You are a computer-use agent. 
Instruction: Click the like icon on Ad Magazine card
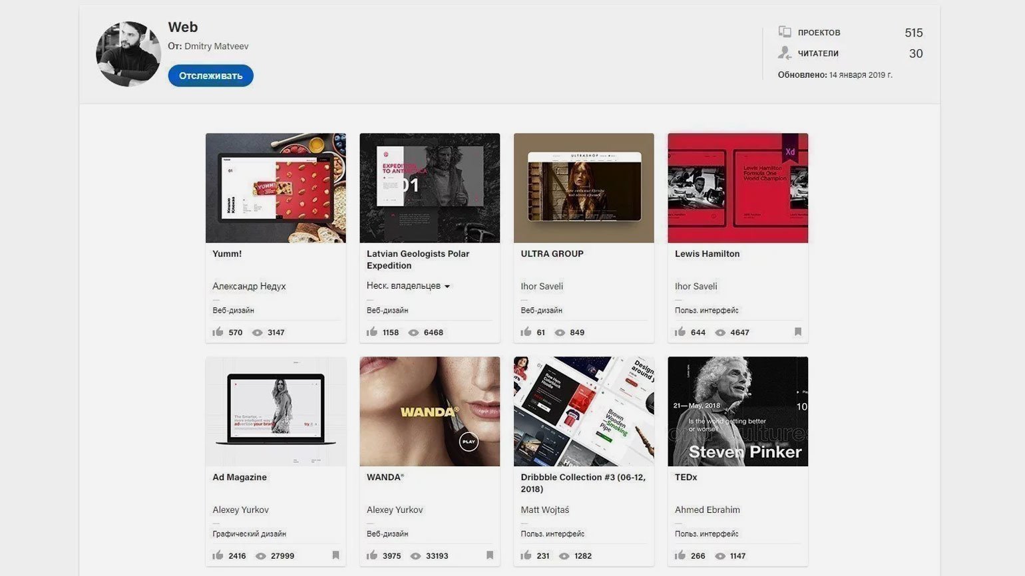[x=218, y=555]
